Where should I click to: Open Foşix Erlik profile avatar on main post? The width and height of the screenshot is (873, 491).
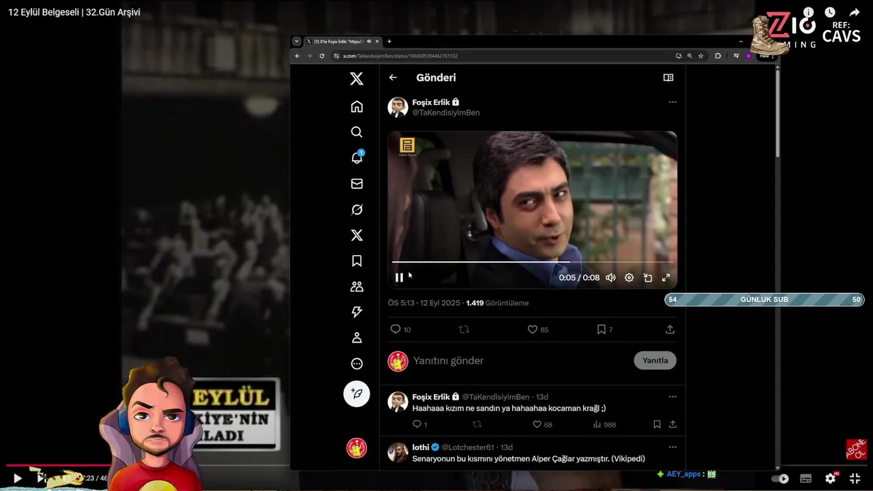click(398, 107)
